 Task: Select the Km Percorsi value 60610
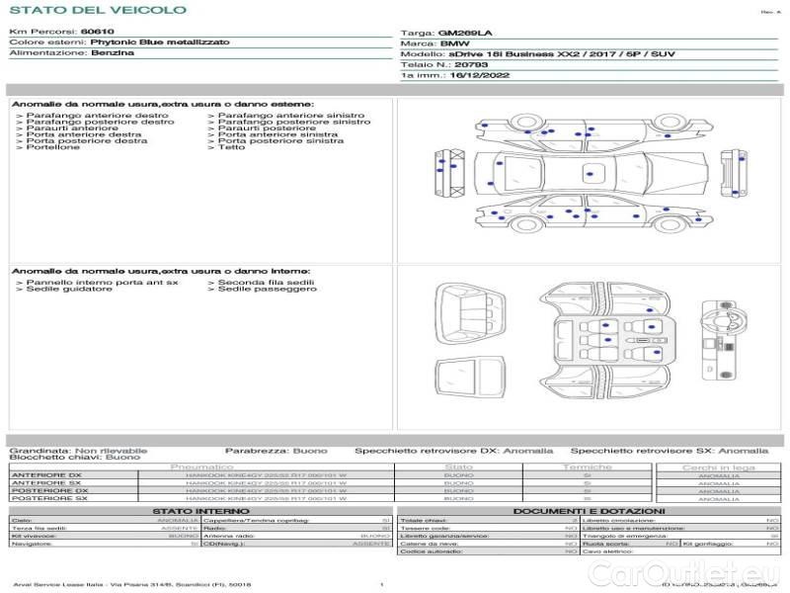click(x=97, y=32)
